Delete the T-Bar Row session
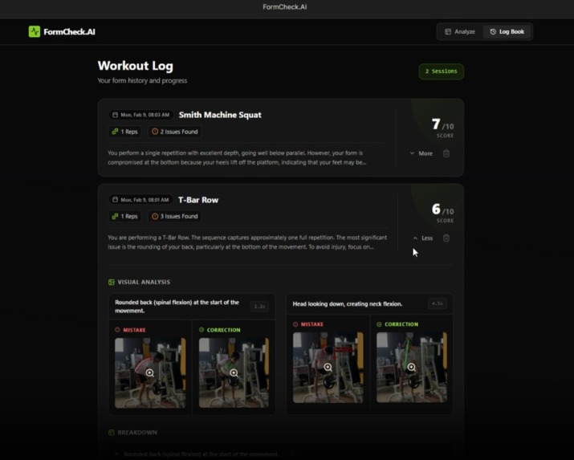Viewport: 574px width, 460px height. [x=446, y=238]
